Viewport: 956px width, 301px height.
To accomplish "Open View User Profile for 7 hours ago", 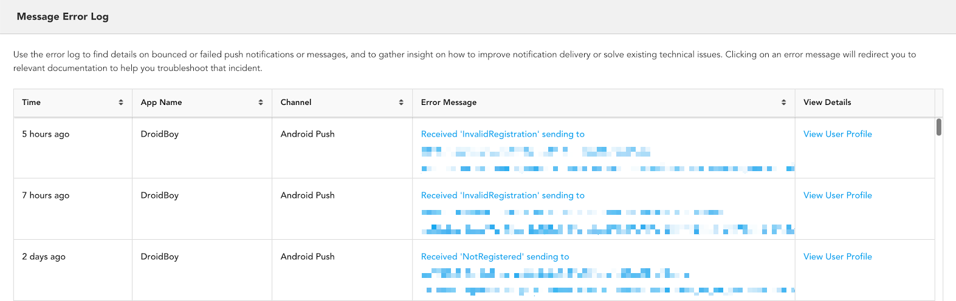I will [x=837, y=195].
